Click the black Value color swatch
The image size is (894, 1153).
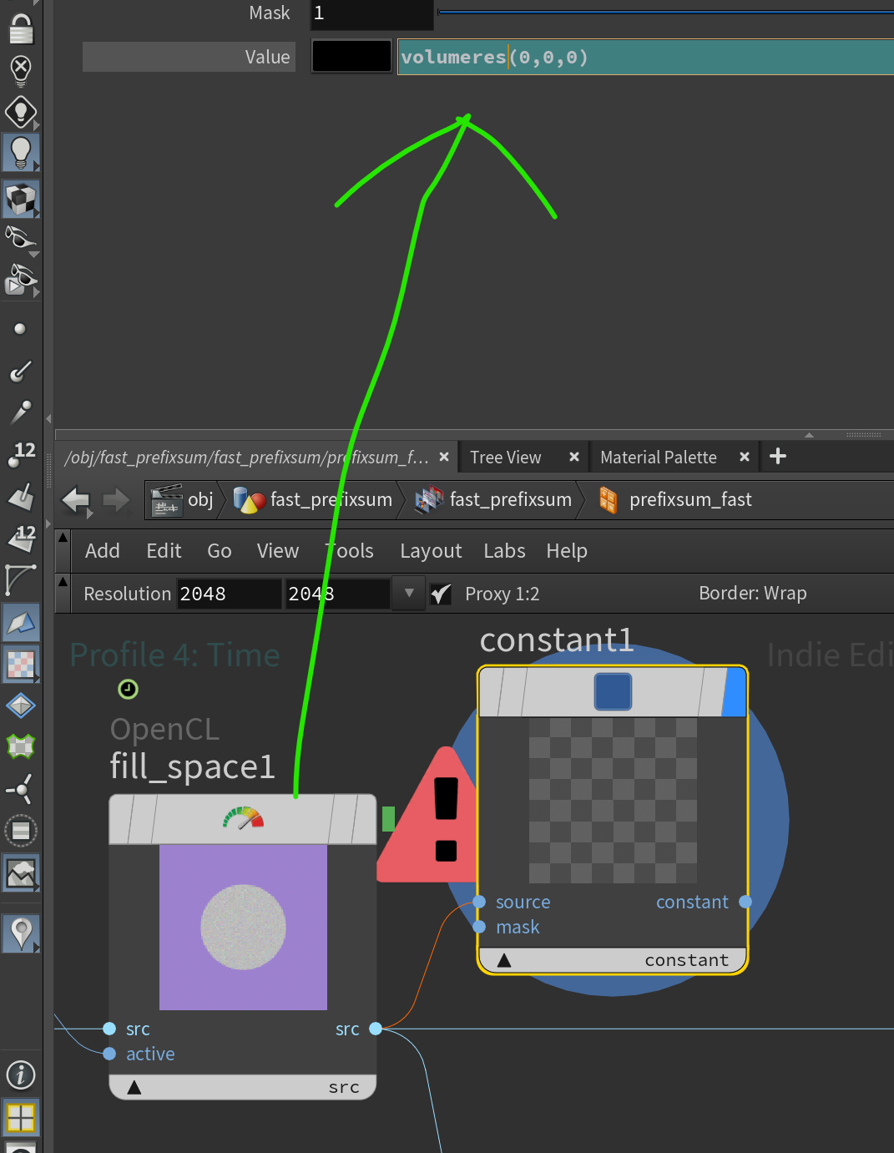click(351, 57)
